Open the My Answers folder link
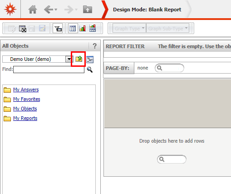The image size is (231, 194). coord(26,90)
